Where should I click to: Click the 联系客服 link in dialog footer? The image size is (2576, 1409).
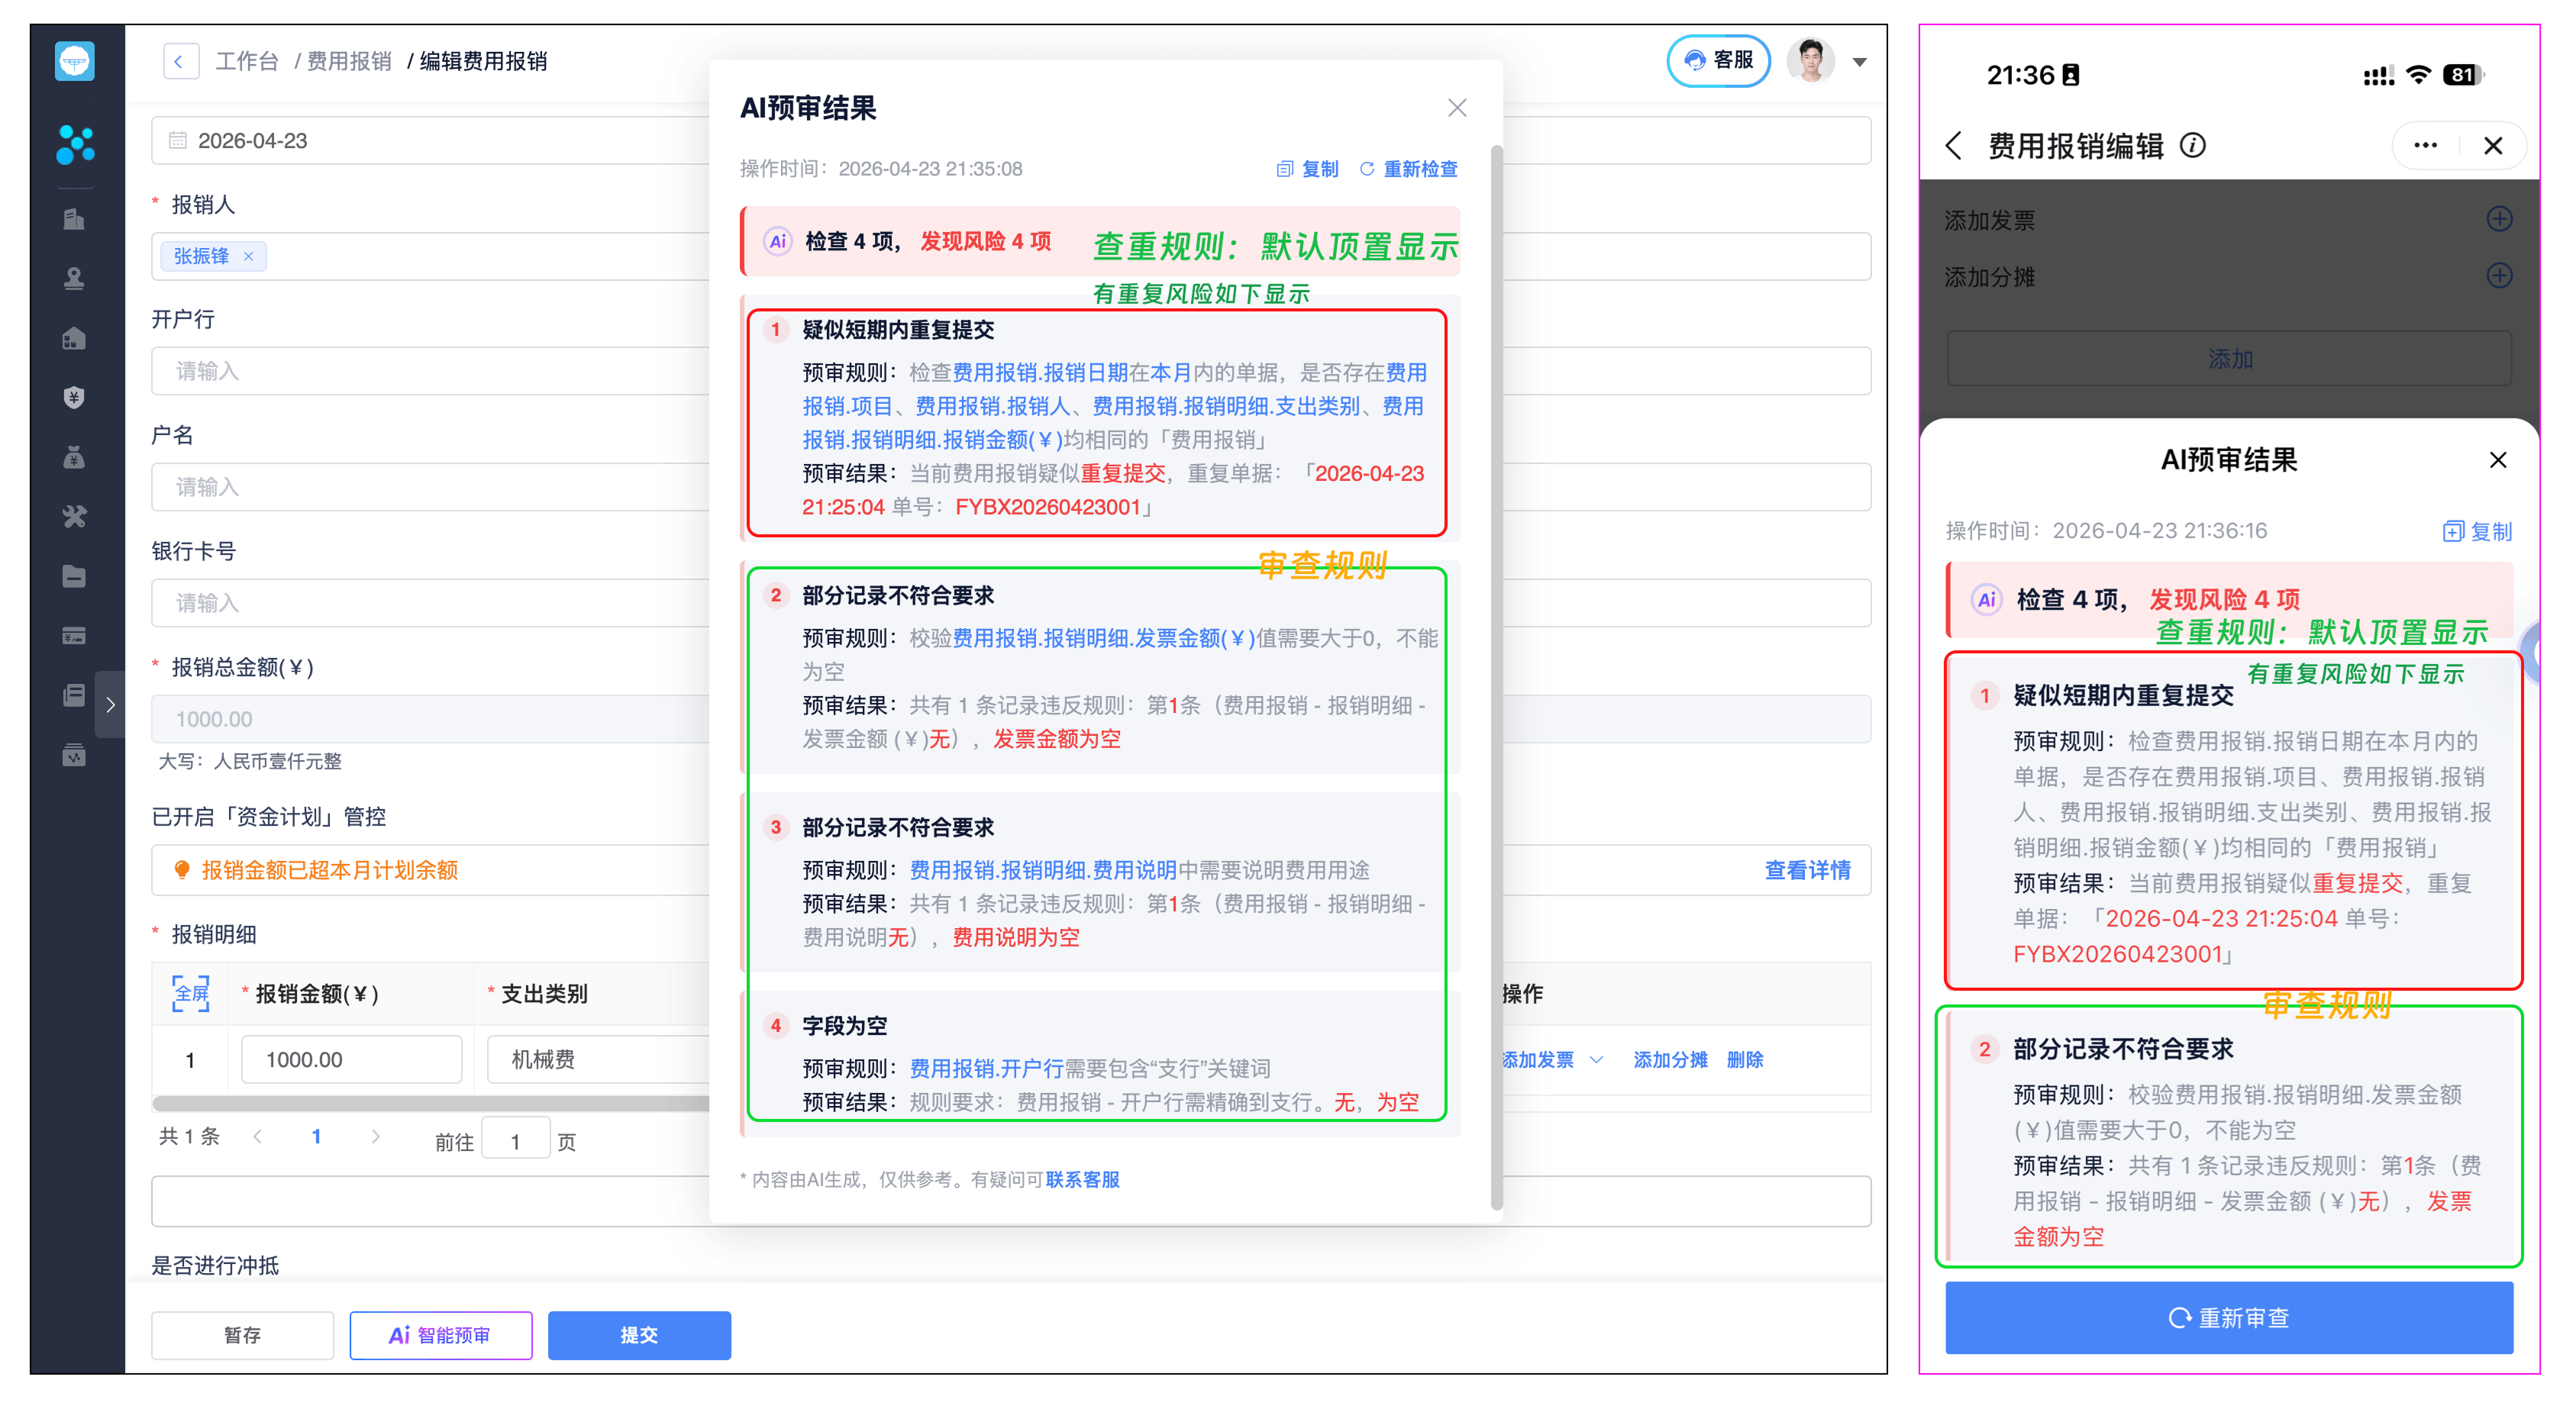click(1082, 1179)
